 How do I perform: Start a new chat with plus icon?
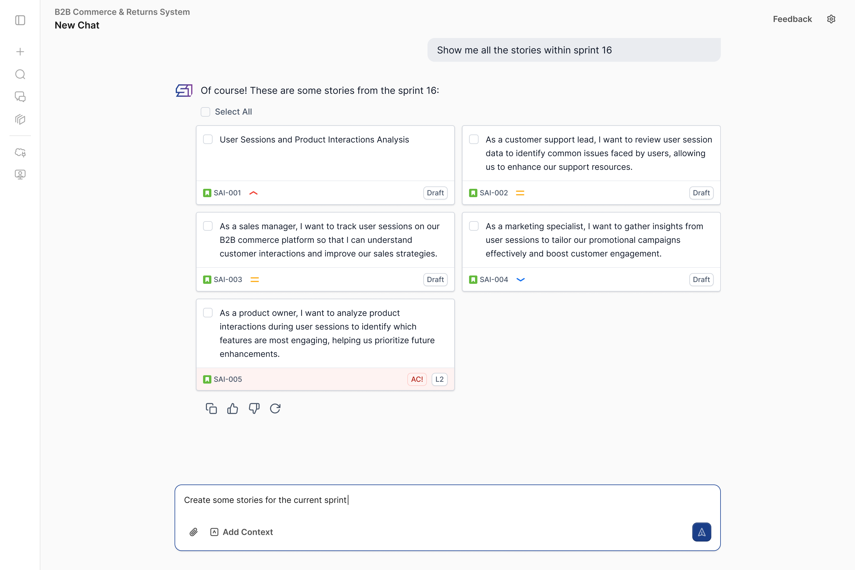click(x=20, y=52)
